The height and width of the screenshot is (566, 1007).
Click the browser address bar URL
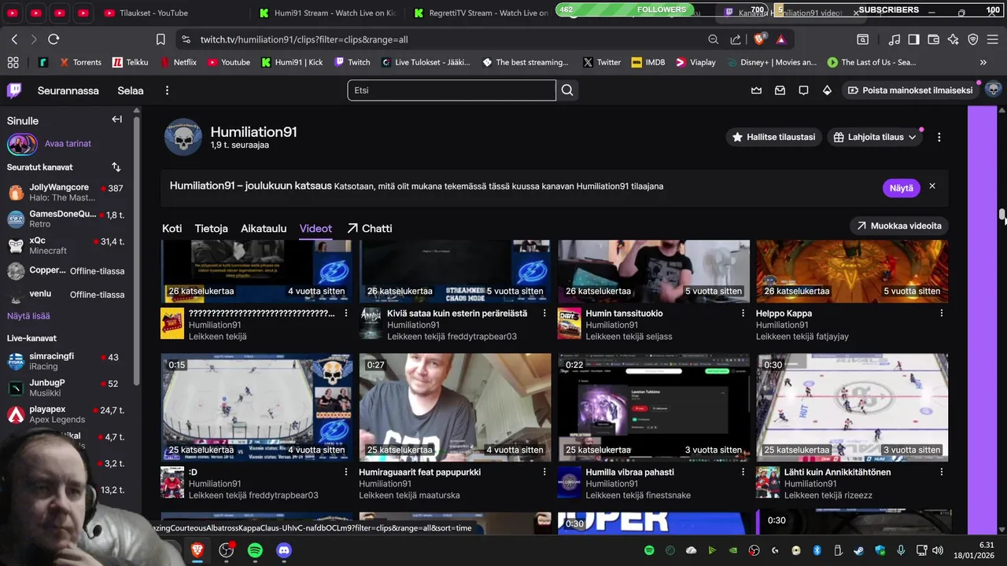coord(304,39)
